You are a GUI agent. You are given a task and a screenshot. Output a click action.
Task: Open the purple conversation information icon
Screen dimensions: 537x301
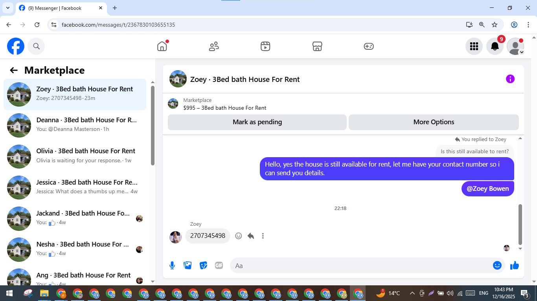tap(510, 79)
